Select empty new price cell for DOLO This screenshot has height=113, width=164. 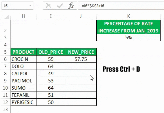[81, 66]
